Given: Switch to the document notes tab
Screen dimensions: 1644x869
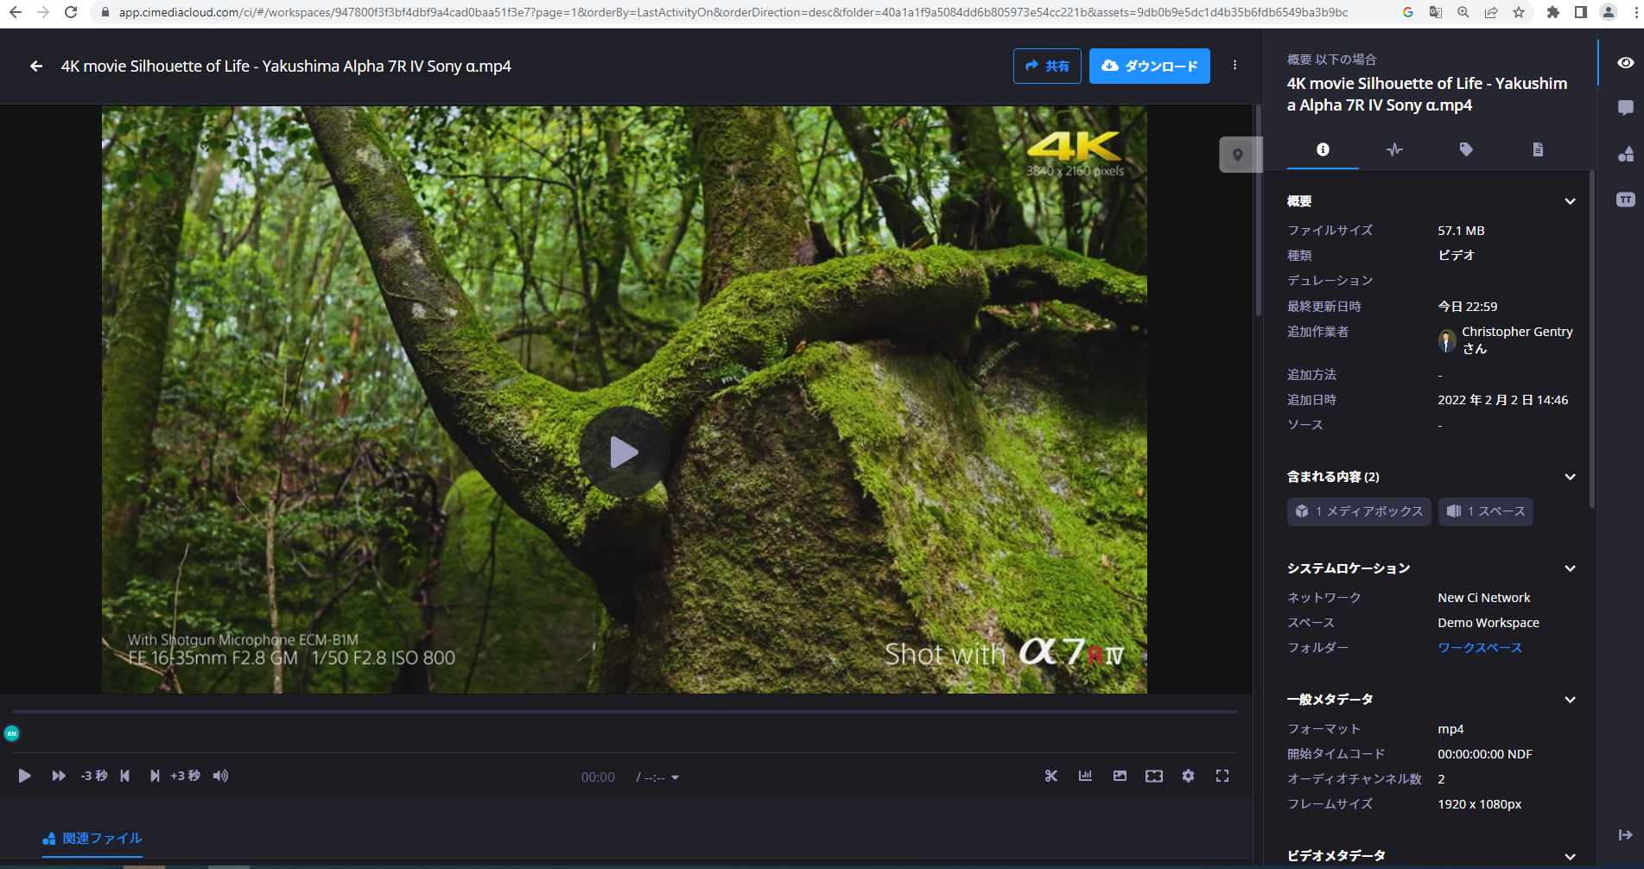Looking at the screenshot, I should pyautogui.click(x=1538, y=149).
